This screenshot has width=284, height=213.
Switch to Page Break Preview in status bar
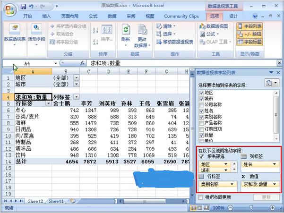[x=207, y=208]
